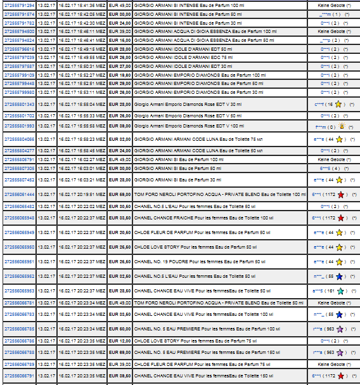Open item link for CHANEL CHANCE EAU VIVE 150
Viewport: 360px width, 385px height.
(x=20, y=375)
